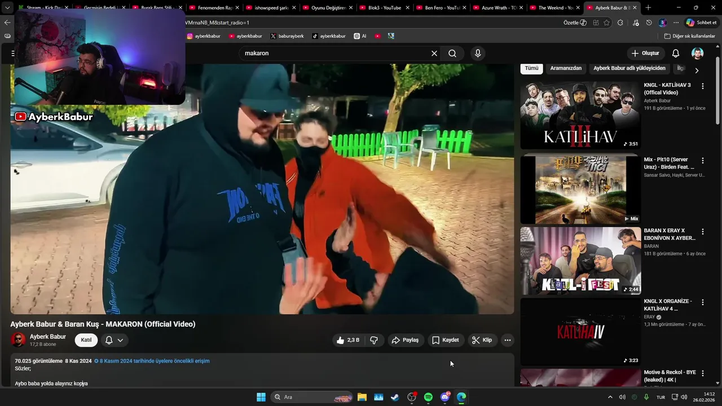722x406 pixels.
Task: Open a new browser tab with plus
Action: (648, 8)
